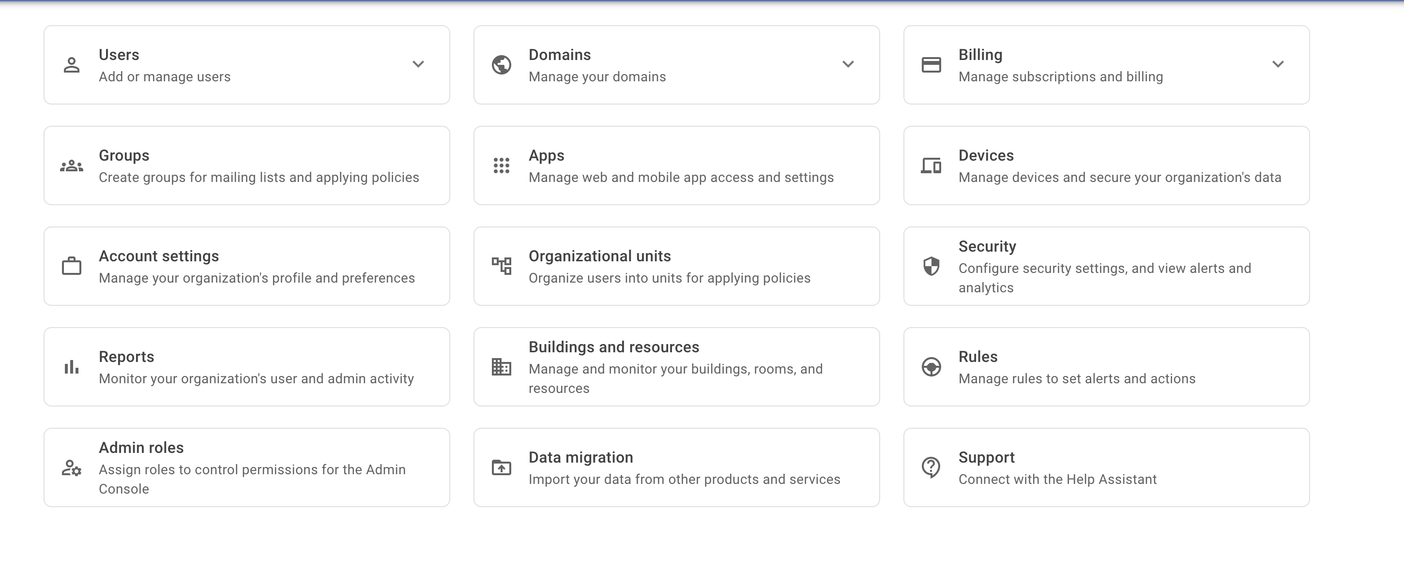1404x571 pixels.
Task: Expand the Billing card chevron
Action: click(1278, 64)
